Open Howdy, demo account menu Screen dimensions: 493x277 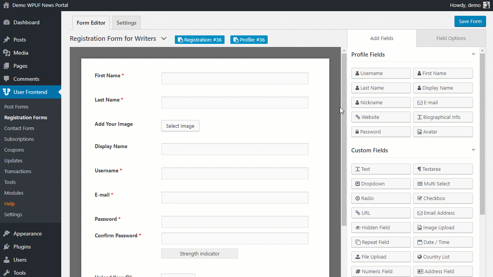[470, 5]
